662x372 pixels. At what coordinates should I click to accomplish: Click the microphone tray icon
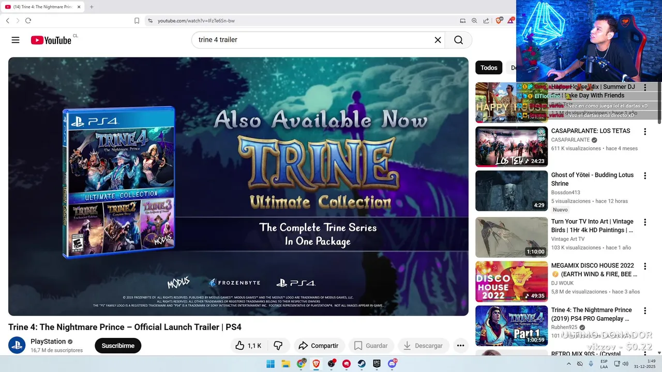pyautogui.click(x=591, y=364)
